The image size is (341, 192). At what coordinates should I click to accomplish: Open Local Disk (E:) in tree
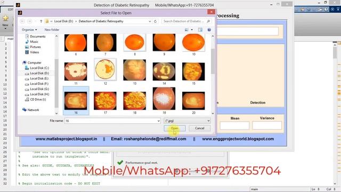tap(37, 78)
